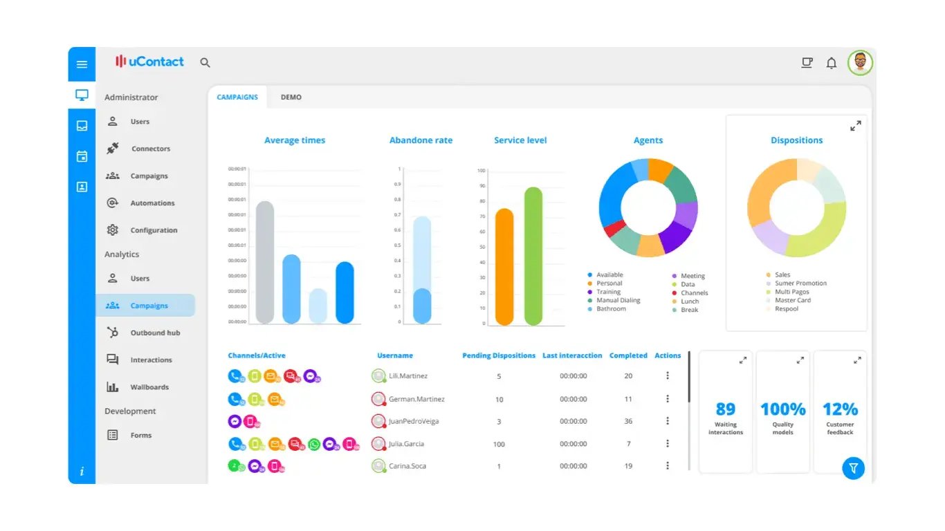Open actions menu for Julia.Garcia
This screenshot has width=945, height=531.
tap(668, 443)
